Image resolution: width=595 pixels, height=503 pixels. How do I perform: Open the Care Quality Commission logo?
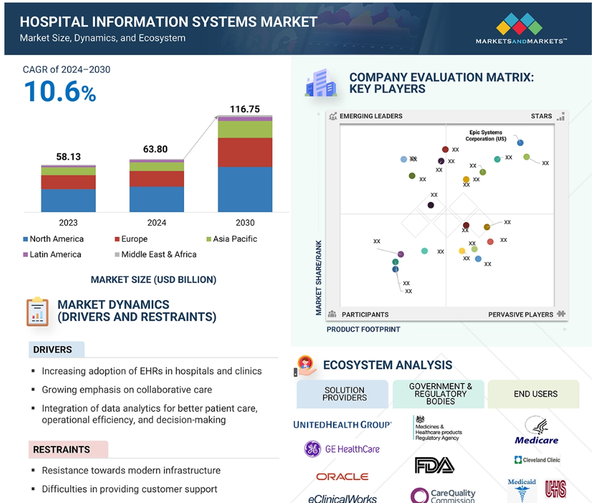click(443, 495)
